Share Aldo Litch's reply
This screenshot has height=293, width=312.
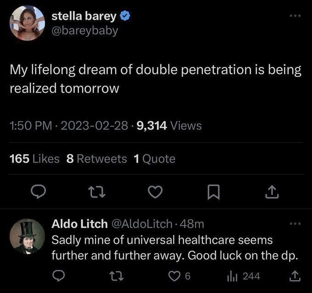pos(295,276)
